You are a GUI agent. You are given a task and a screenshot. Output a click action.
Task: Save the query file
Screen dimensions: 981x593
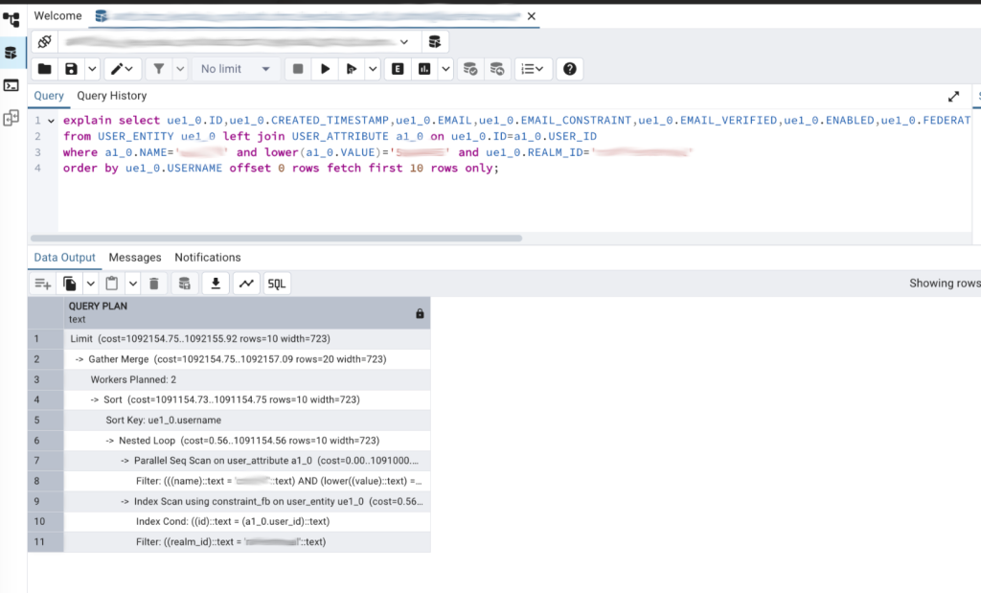71,69
